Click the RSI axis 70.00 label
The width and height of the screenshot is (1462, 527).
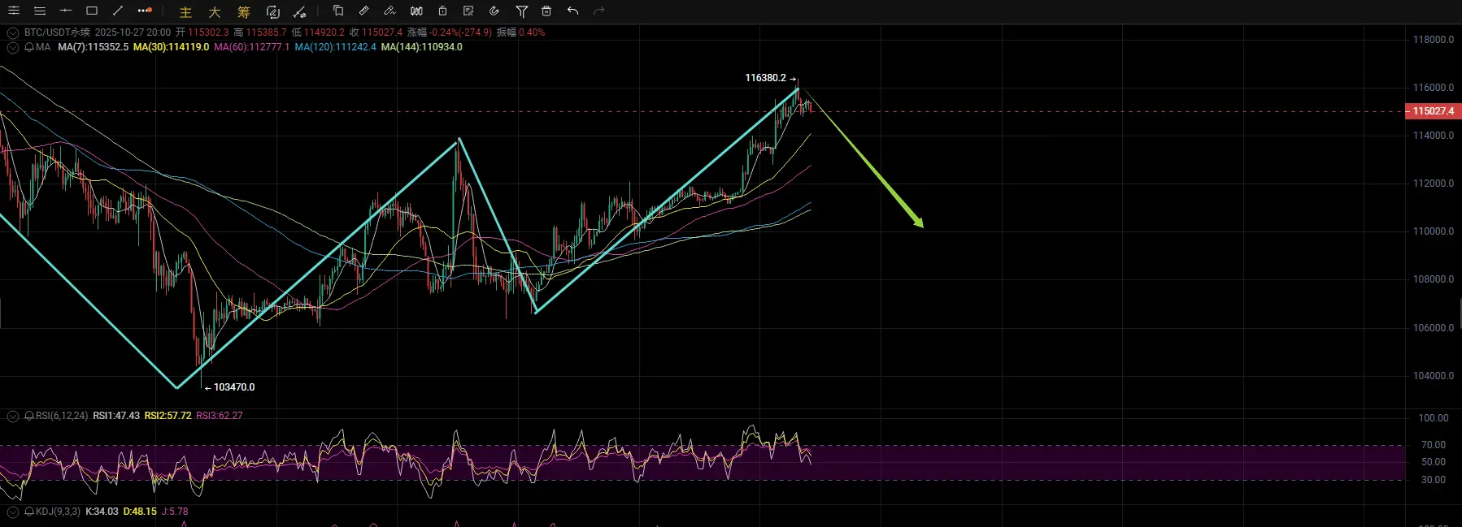(1433, 445)
